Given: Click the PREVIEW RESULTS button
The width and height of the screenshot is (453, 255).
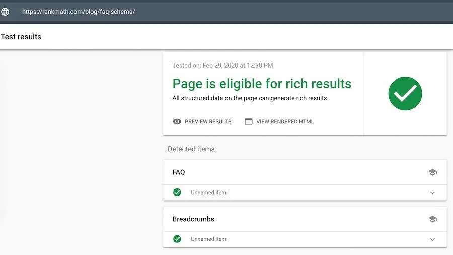Looking at the screenshot, I should [208, 121].
